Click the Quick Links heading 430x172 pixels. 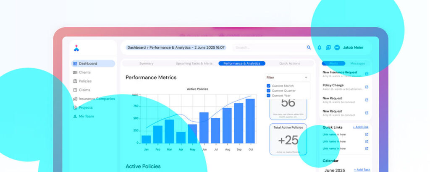click(333, 127)
